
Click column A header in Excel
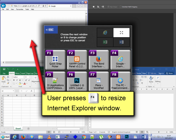(8, 95)
